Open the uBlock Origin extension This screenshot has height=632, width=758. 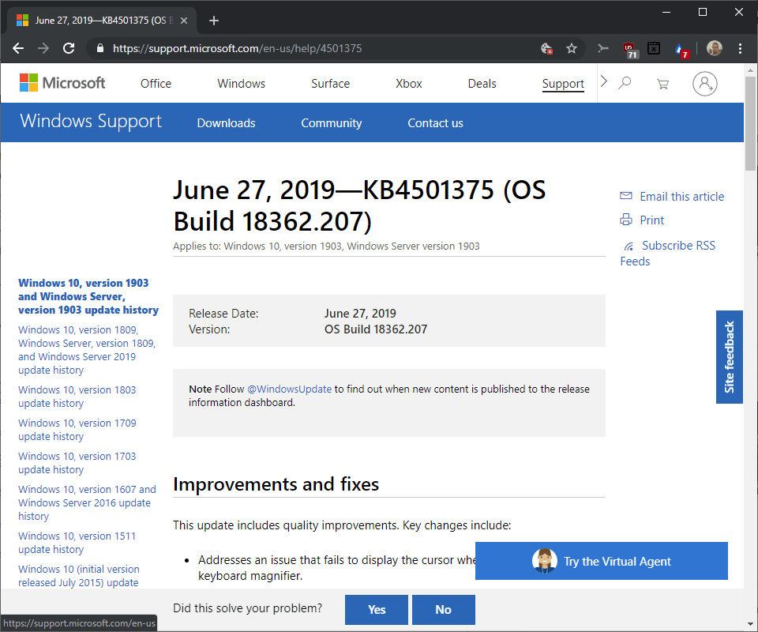coord(630,49)
